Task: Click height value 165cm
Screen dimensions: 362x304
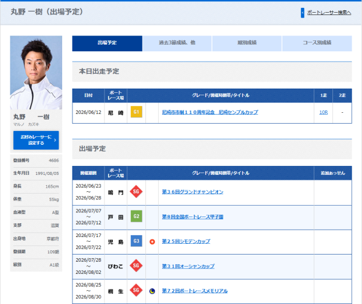Action: [52, 186]
